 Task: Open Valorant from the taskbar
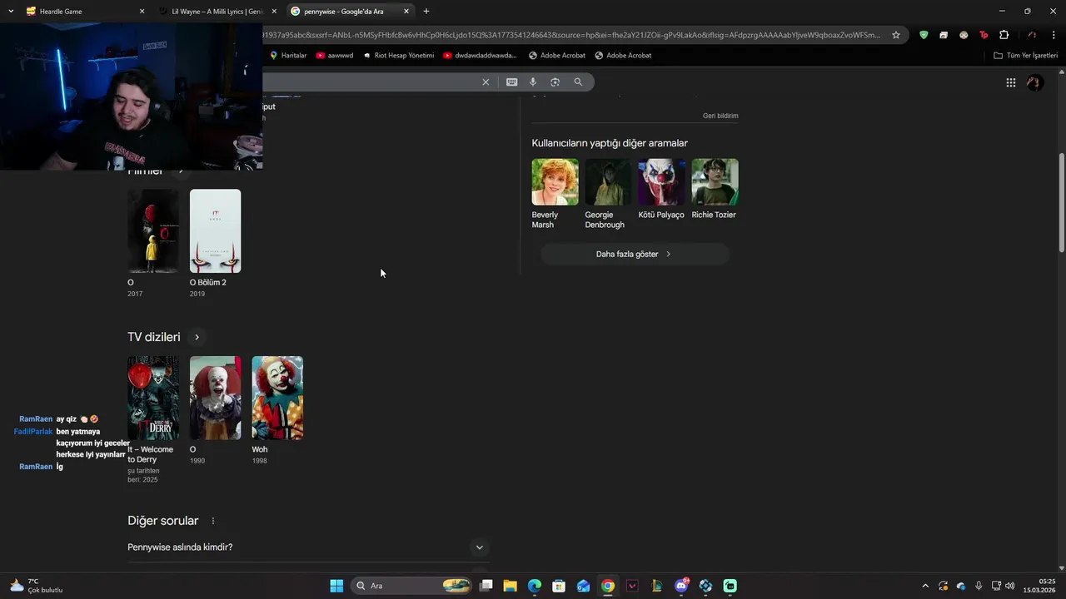632,586
